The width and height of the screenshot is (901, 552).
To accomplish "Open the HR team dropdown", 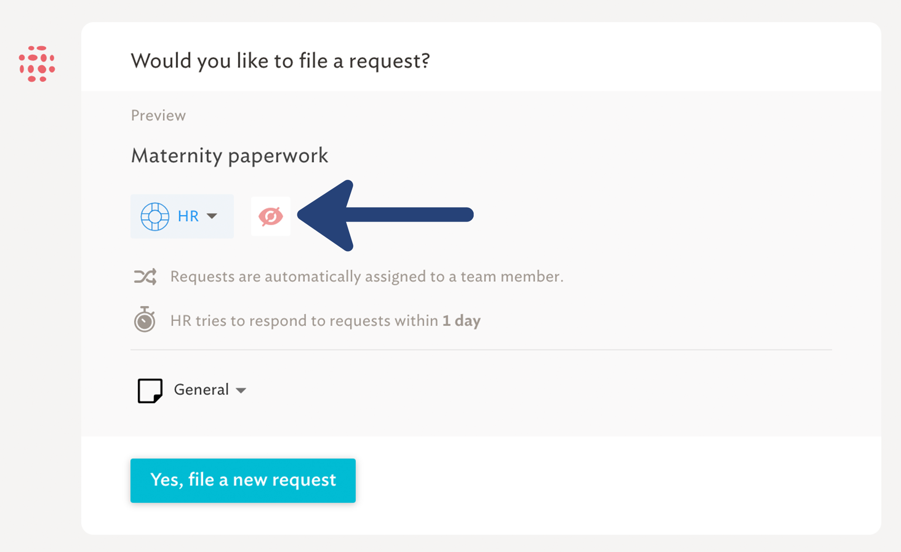I will click(182, 216).
